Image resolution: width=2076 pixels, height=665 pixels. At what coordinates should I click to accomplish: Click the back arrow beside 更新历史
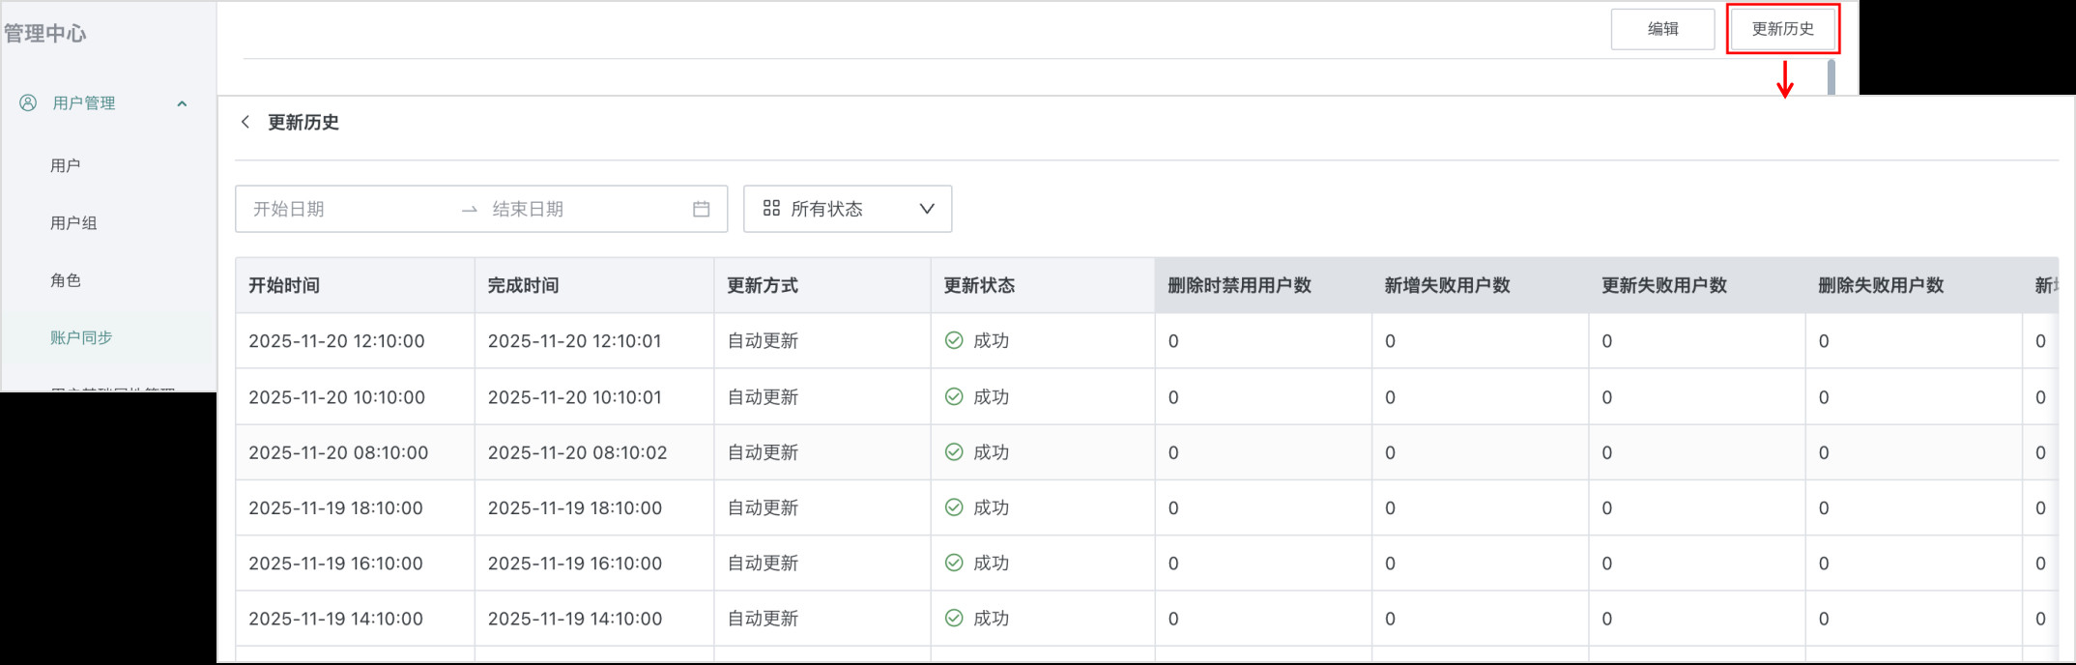click(245, 122)
